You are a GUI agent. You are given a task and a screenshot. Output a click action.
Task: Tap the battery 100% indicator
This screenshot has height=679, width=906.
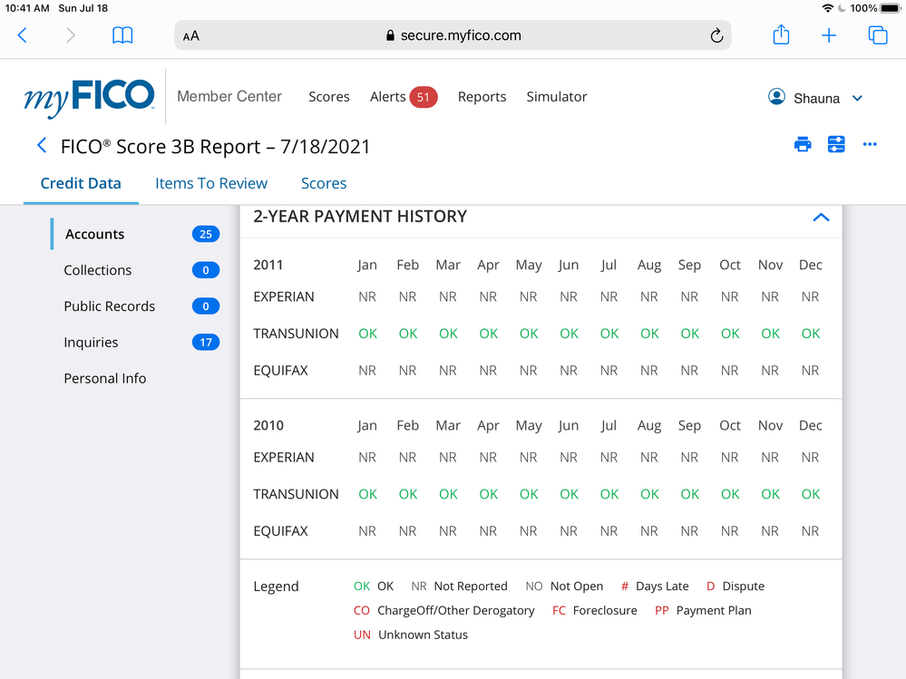(x=875, y=8)
